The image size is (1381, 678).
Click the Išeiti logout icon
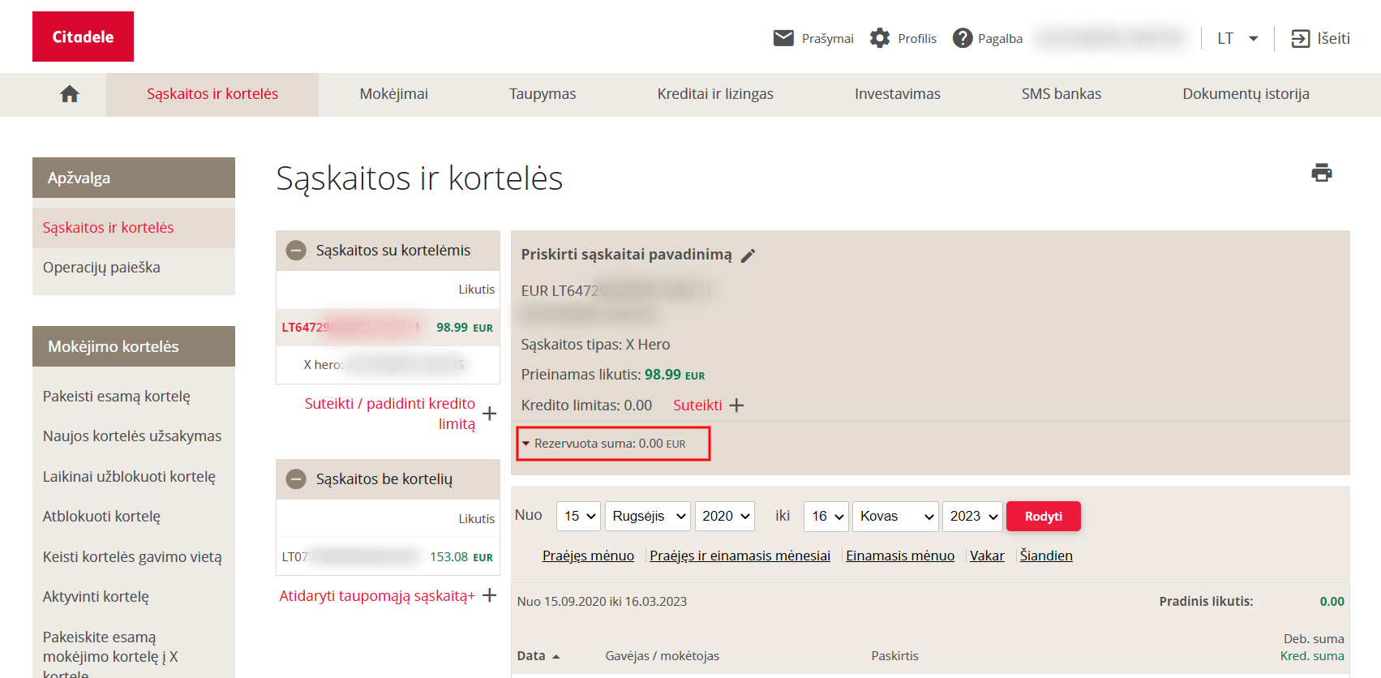coord(1301,38)
